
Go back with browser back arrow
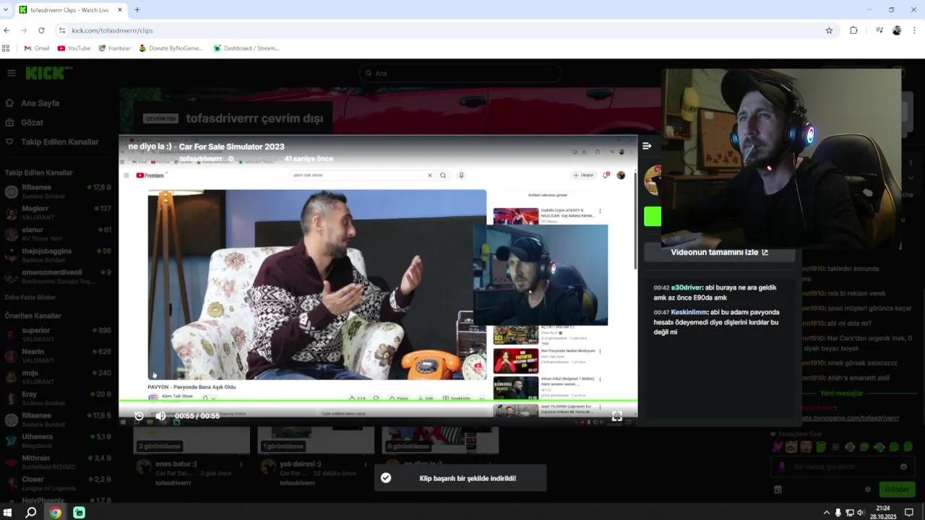7,30
